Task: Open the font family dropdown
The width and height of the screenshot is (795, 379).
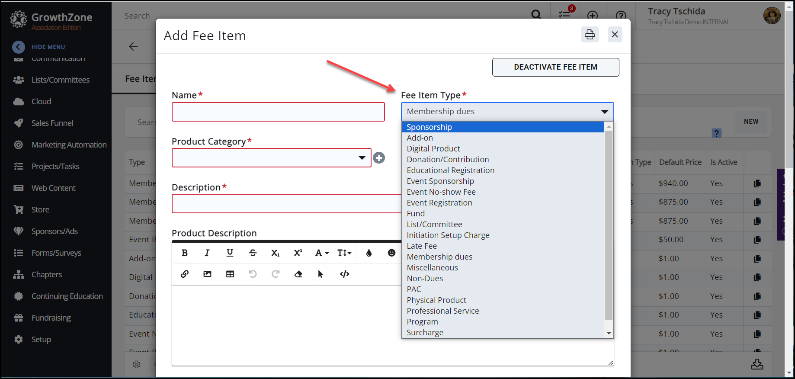Action: [321, 253]
